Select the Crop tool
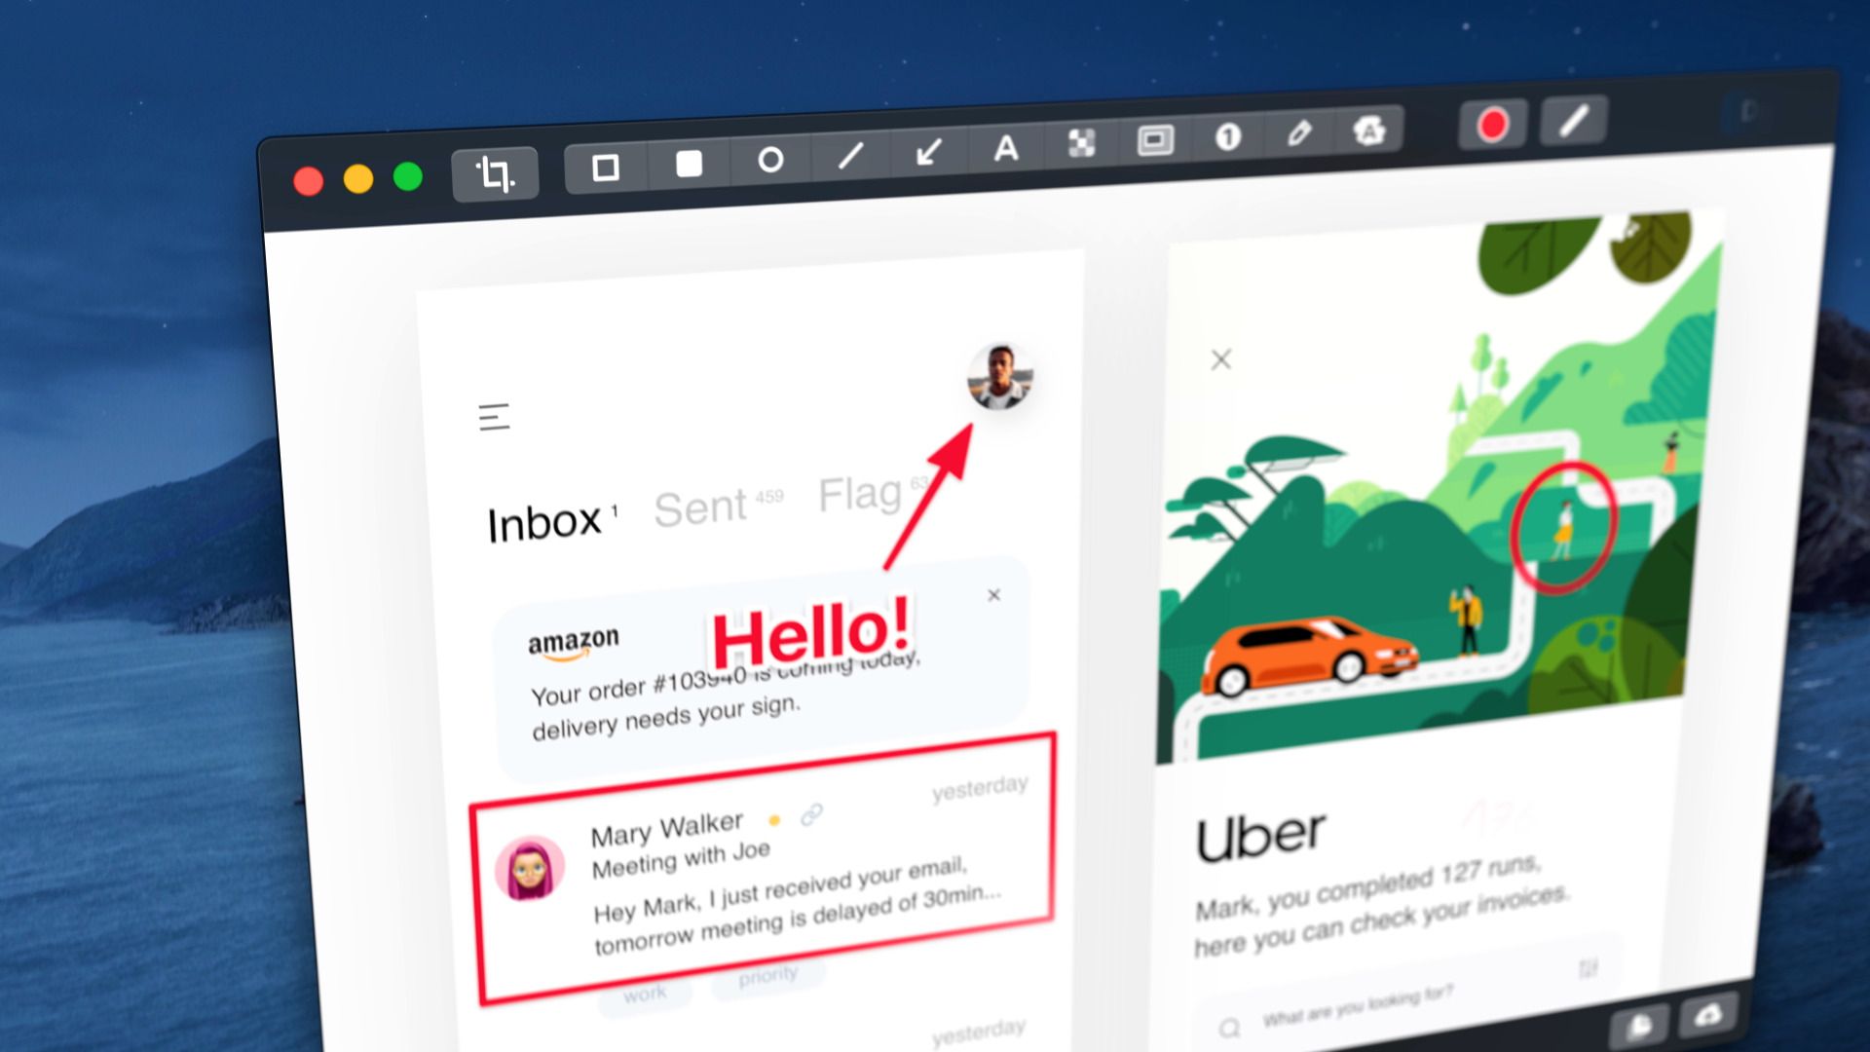Screen dimensions: 1870x1052 495,174
